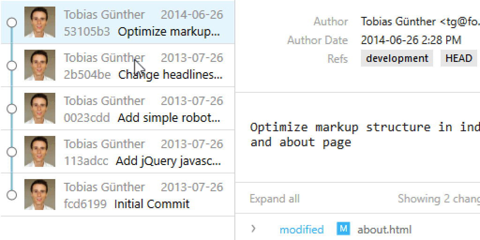Click the blue M modified file icon

(x=344, y=229)
